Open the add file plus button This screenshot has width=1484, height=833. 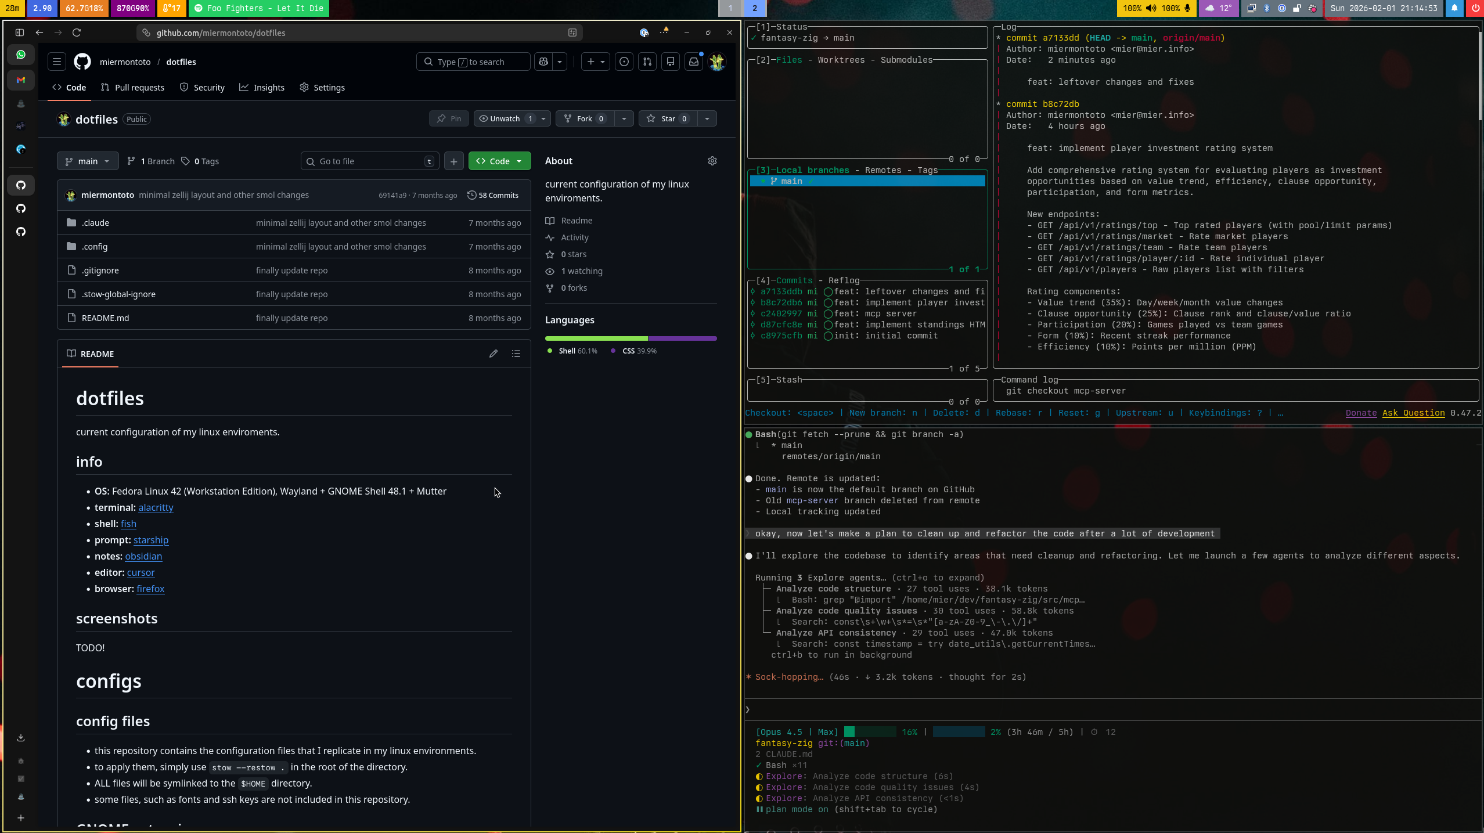pos(454,161)
